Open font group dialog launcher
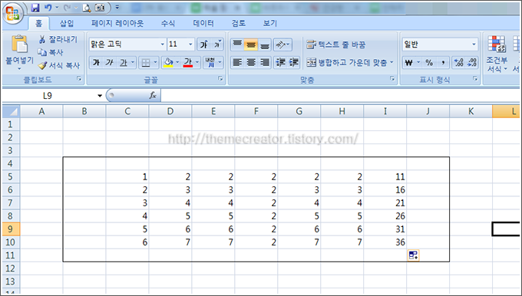Screen dimensions: 522x296 [220, 79]
